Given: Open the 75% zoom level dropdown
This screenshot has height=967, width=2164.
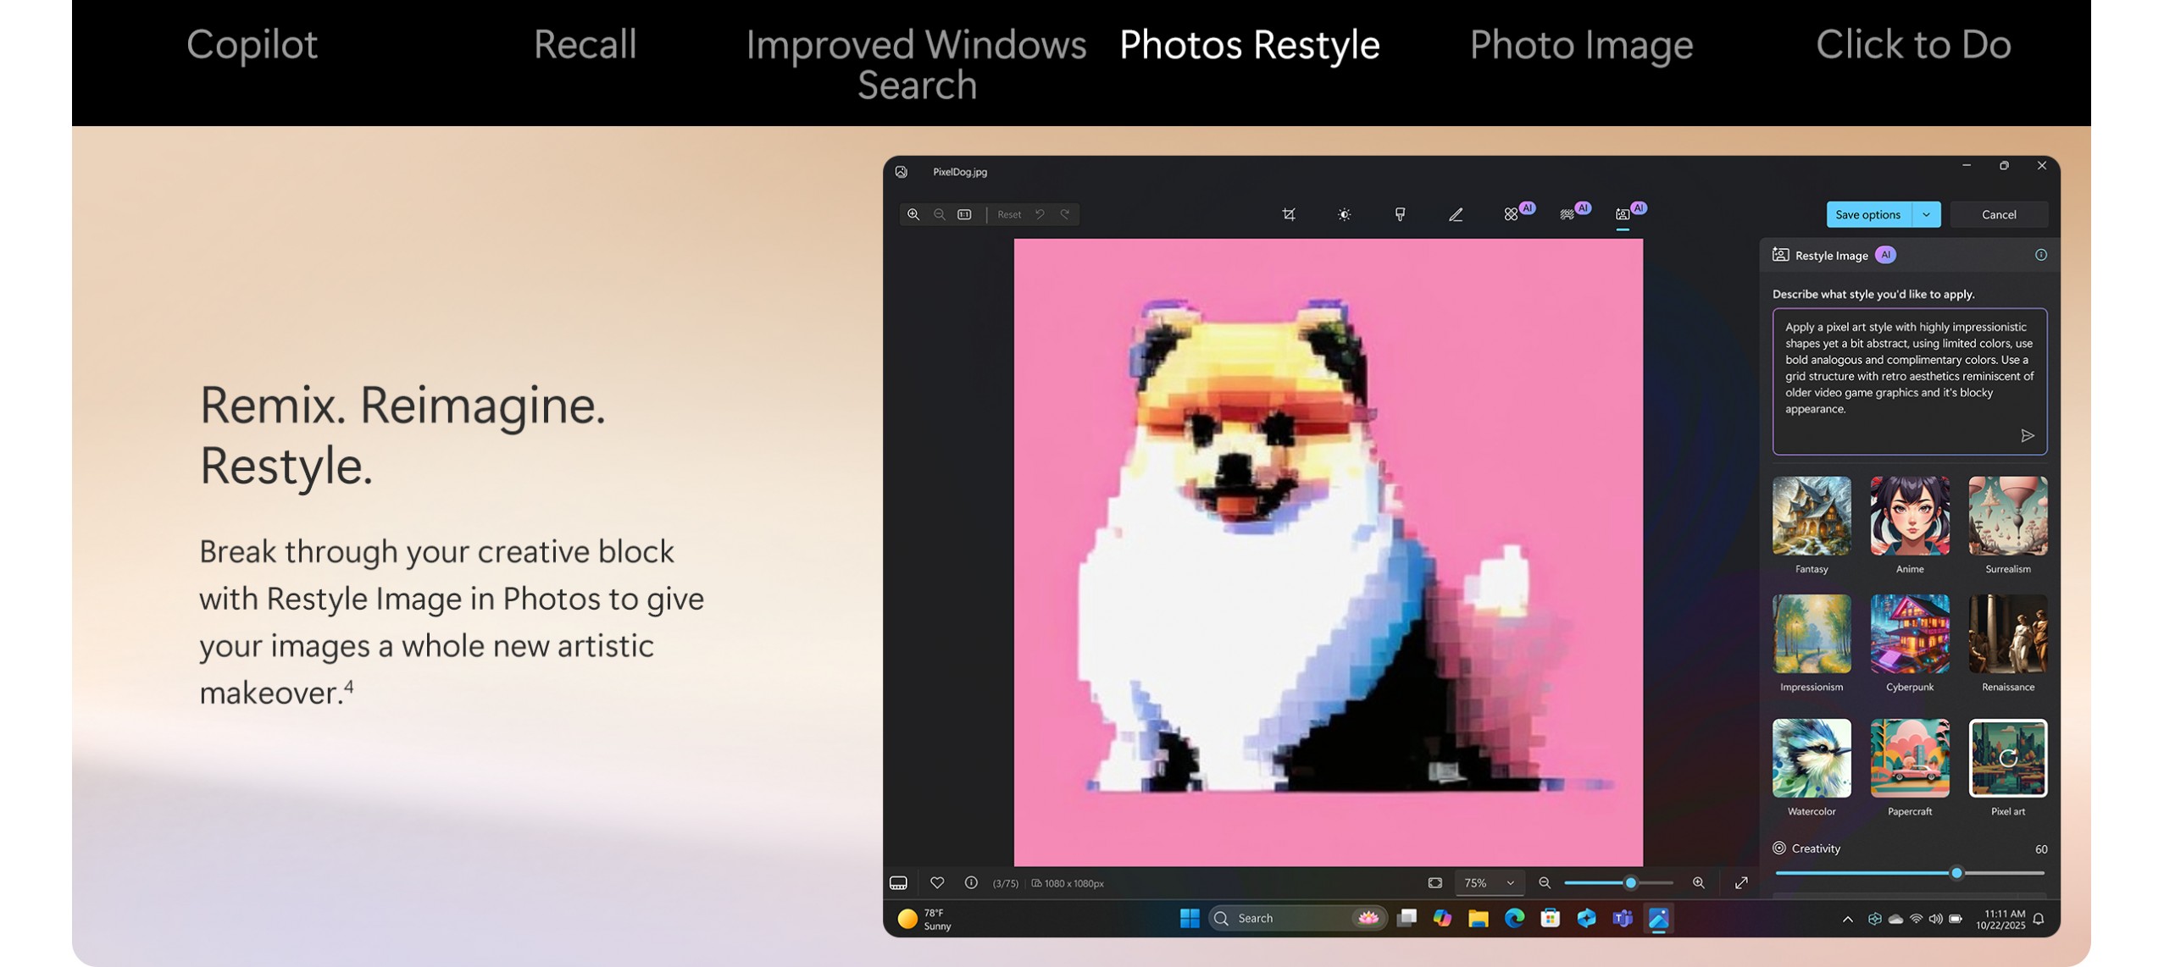Looking at the screenshot, I should point(1489,883).
